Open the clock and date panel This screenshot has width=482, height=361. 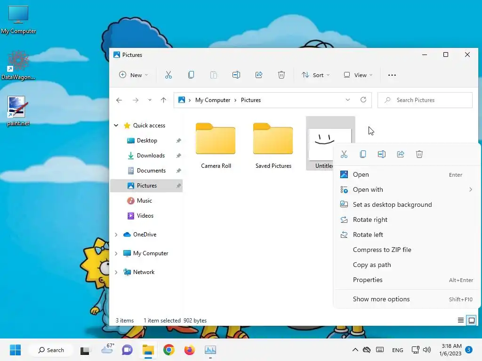(x=450, y=350)
